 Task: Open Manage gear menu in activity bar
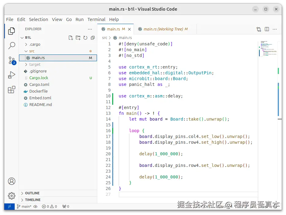point(12,196)
